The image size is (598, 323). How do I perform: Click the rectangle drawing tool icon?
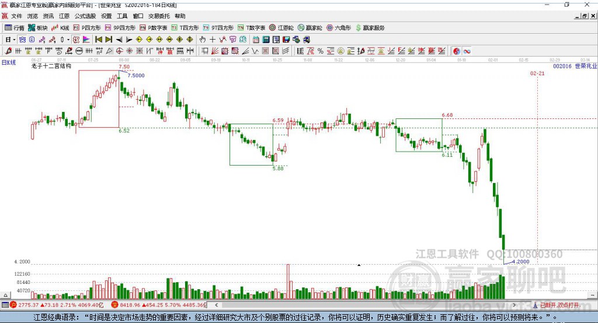(x=205, y=51)
